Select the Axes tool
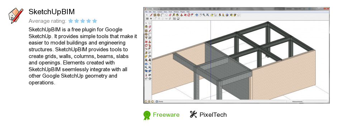The height and width of the screenshot is (131, 337). [146, 60]
